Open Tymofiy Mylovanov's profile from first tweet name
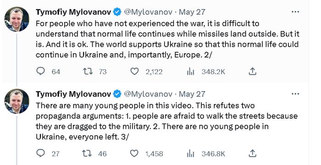Image resolution: width=321 pixels, height=165 pixels. pos(73,12)
